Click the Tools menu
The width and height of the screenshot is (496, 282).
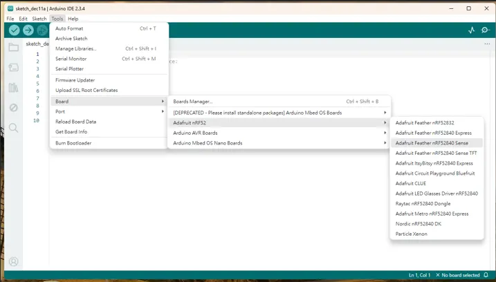(x=57, y=19)
